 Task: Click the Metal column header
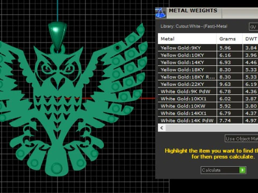tap(187, 39)
